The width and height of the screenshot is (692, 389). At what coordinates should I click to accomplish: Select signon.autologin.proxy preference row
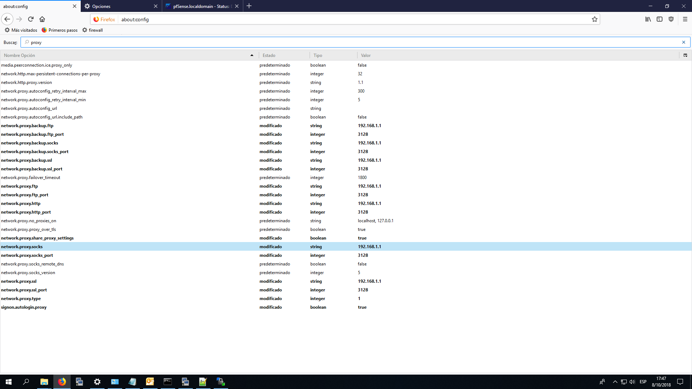point(24,307)
